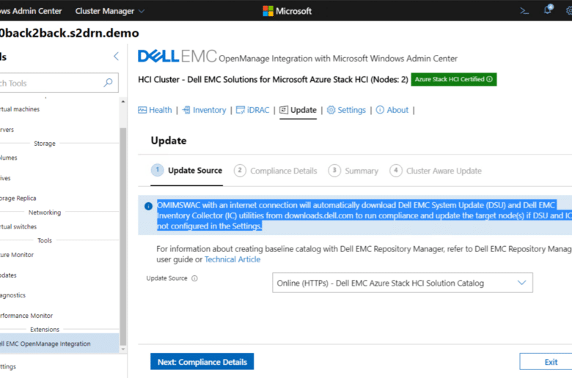Open Drives in the sidebar

click(5, 178)
